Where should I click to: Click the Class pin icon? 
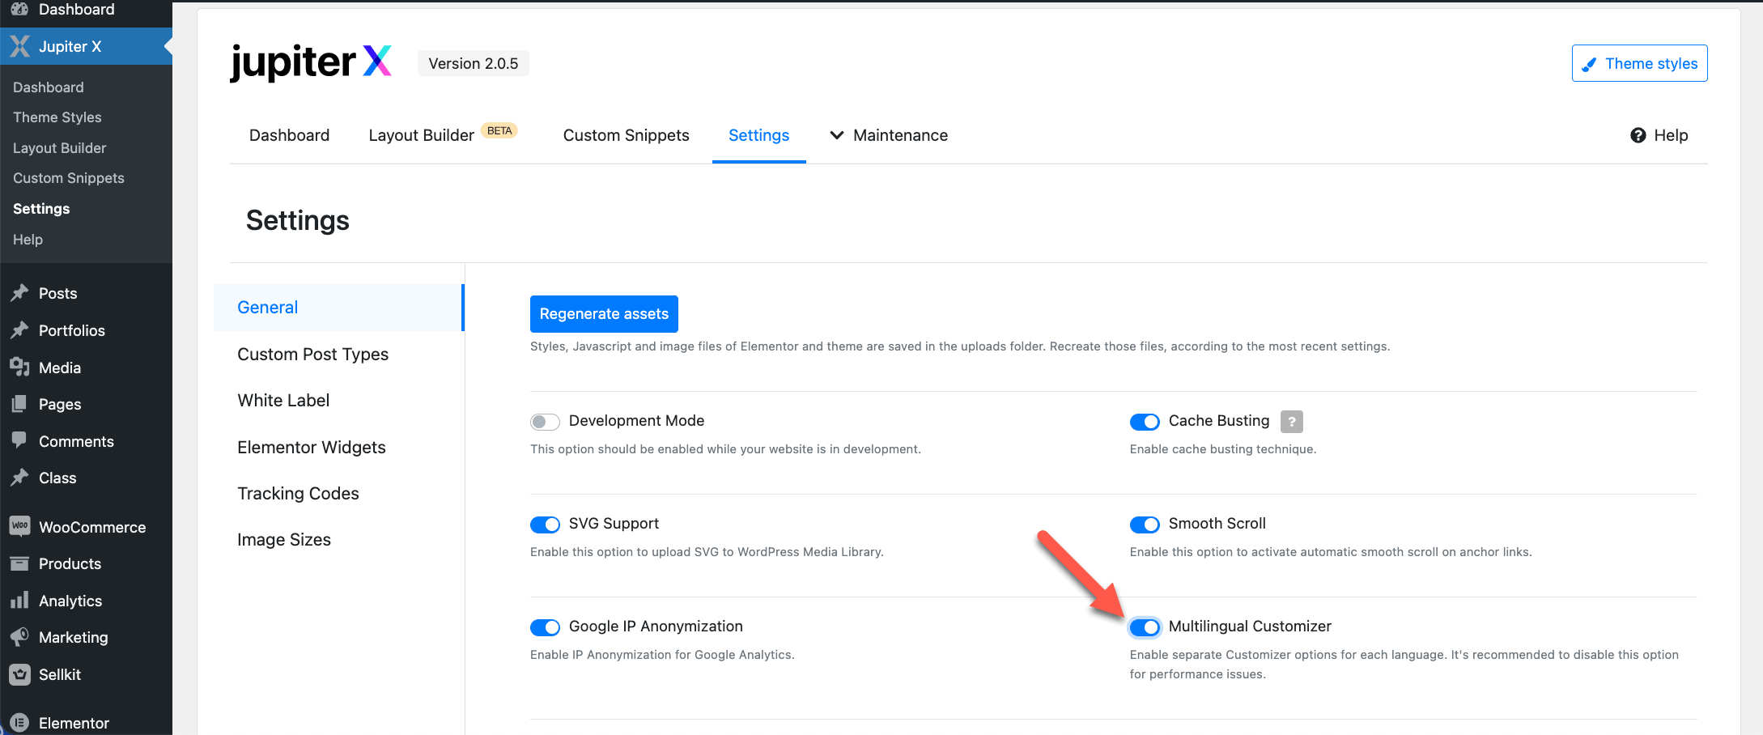click(20, 478)
